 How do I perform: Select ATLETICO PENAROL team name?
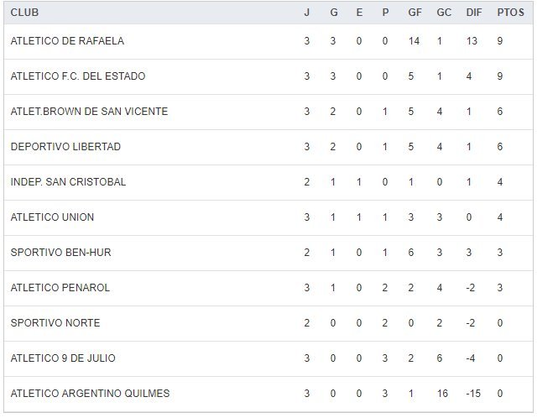point(60,288)
